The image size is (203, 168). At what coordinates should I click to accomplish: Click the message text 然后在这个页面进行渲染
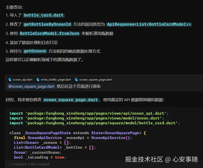click(78, 86)
